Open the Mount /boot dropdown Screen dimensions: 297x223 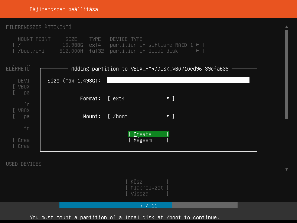point(141,116)
